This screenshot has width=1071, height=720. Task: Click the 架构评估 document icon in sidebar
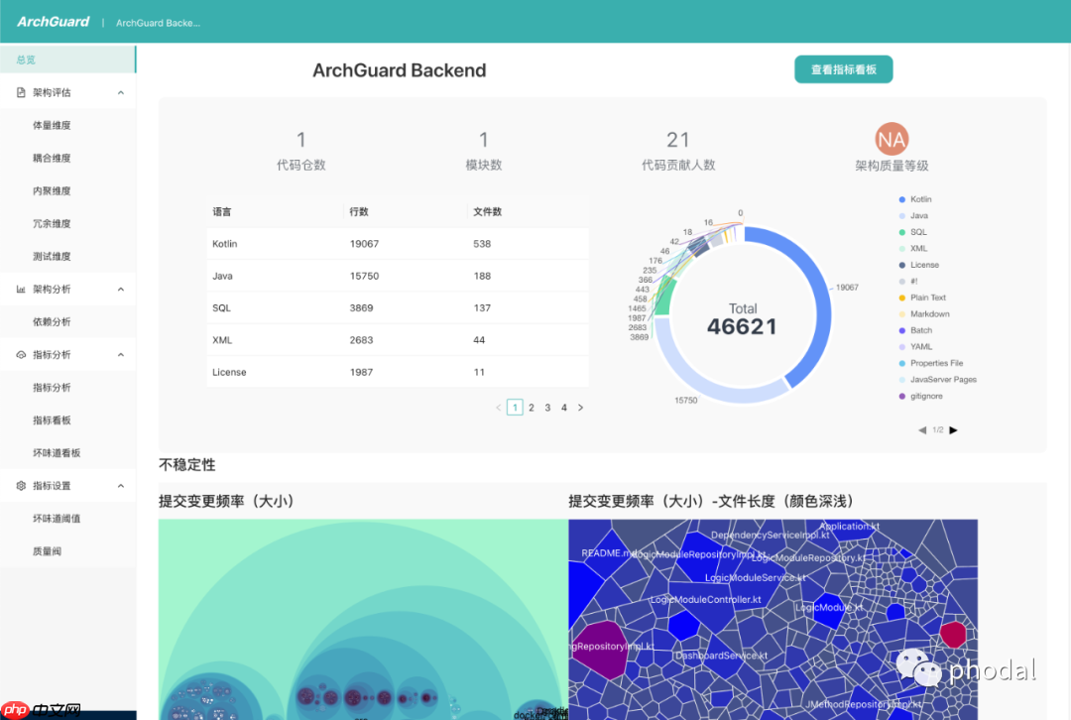click(x=22, y=91)
